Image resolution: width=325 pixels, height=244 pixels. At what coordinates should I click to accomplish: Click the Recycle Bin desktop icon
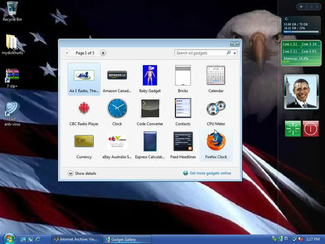[12, 11]
